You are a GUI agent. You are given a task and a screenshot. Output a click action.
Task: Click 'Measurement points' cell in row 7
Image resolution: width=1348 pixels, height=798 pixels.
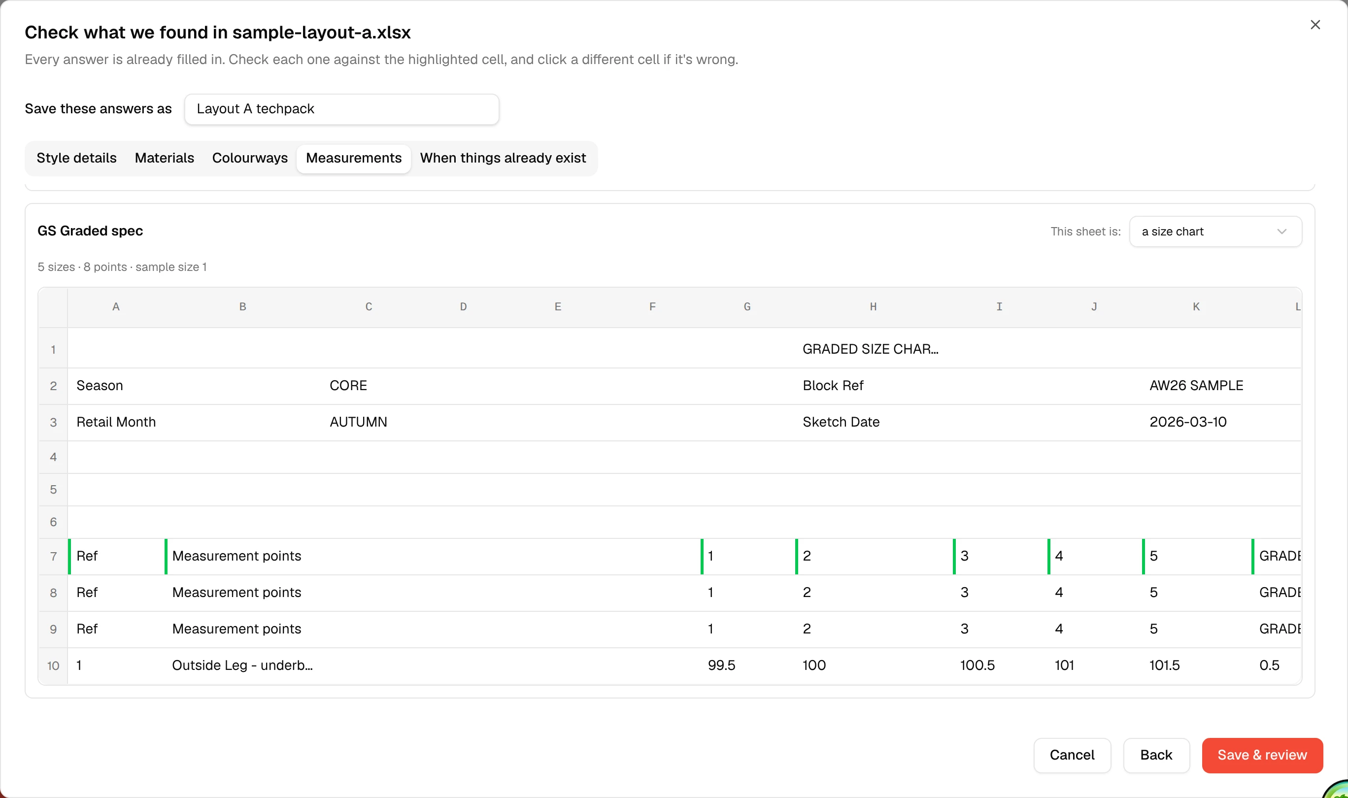point(242,557)
